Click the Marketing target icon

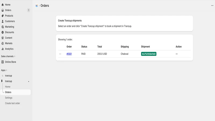click(x=3, y=27)
